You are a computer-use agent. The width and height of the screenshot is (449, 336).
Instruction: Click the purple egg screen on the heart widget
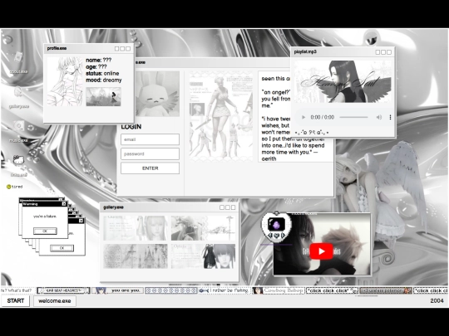click(x=276, y=224)
